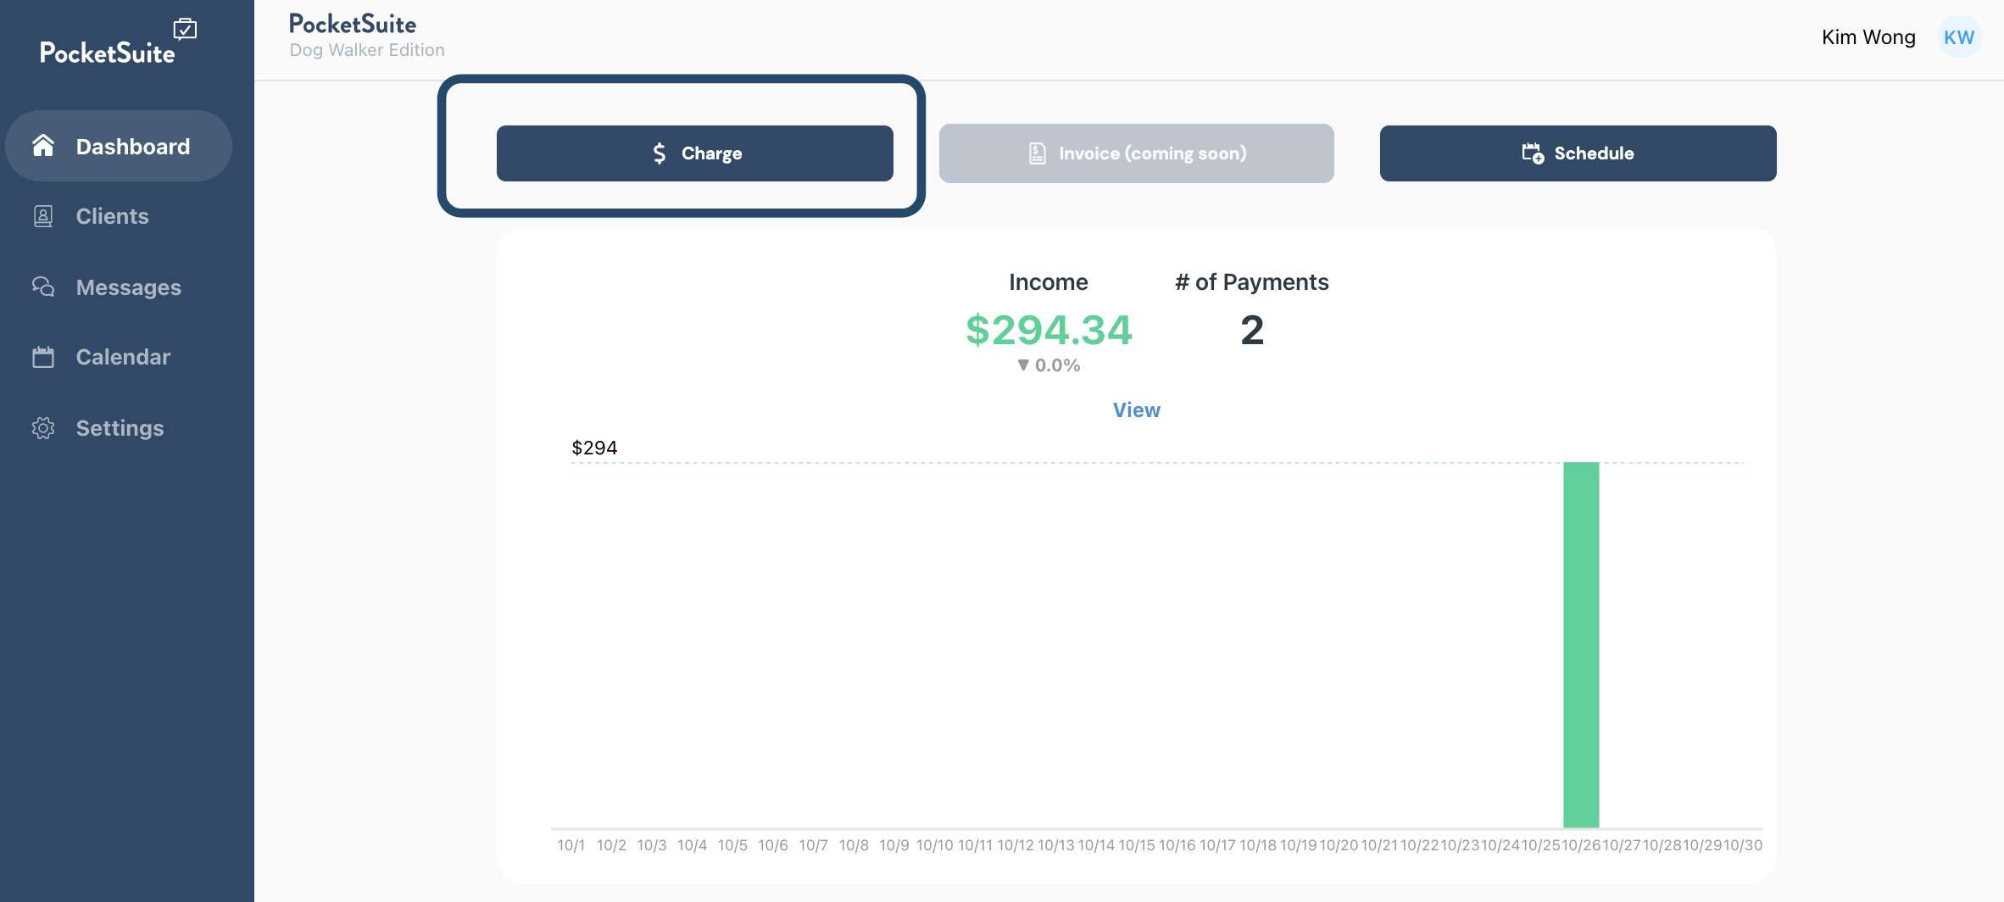Click the # of Payments label
Image resolution: width=2004 pixels, height=902 pixels.
pyautogui.click(x=1252, y=282)
